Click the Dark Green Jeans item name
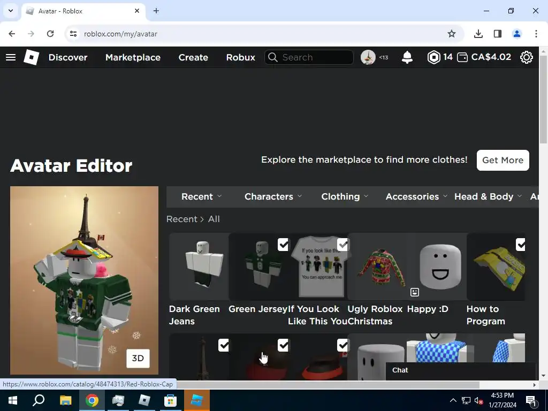The height and width of the screenshot is (411, 548). coord(194,315)
